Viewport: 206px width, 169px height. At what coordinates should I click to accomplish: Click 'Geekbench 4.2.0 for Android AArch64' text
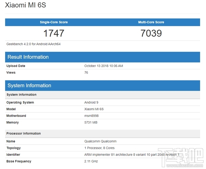point(33,44)
